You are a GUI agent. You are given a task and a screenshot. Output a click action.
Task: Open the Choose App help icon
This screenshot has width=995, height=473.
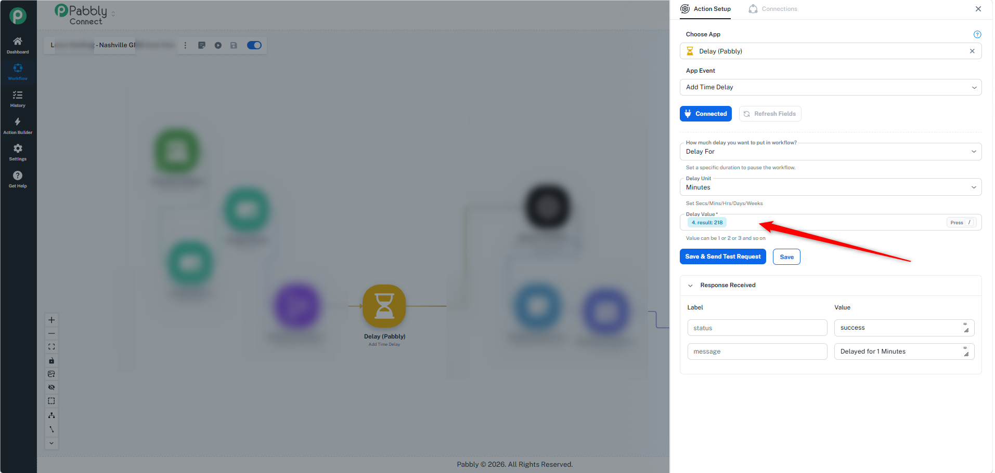click(977, 34)
